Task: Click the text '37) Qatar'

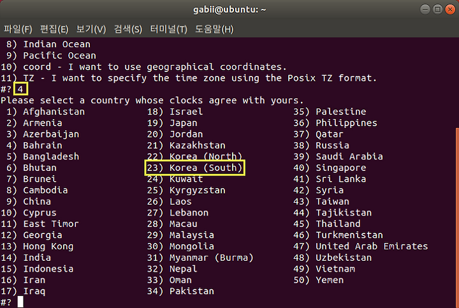Action: point(319,134)
